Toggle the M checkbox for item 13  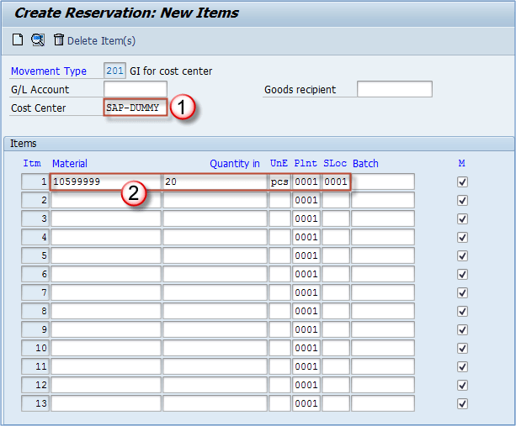point(462,403)
